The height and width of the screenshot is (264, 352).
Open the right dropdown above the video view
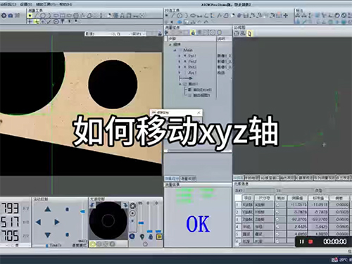point(139,34)
